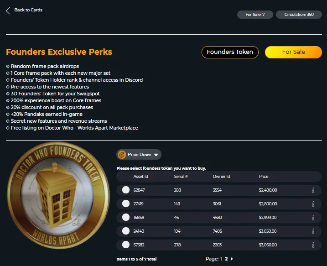327x266 pixels.
Task: Select the radio button for asset 57382
Action: click(x=126, y=245)
